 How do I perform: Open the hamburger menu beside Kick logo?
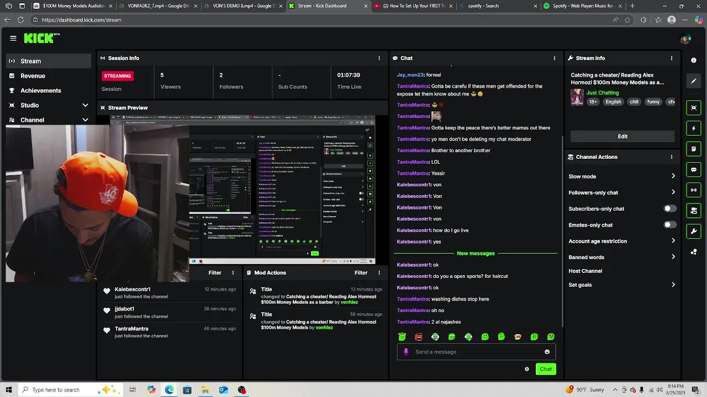[13, 38]
